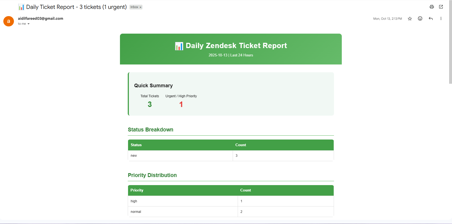
Task: Star this email
Action: click(x=410, y=19)
